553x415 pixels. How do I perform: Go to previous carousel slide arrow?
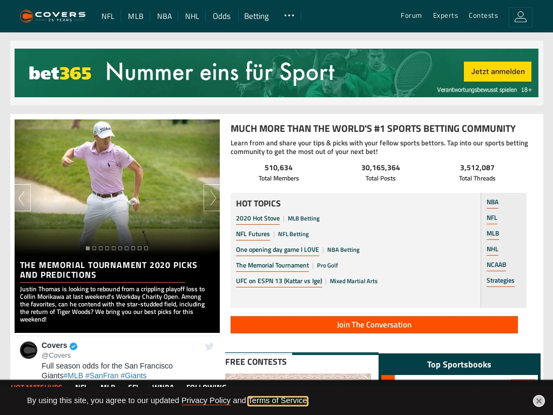[x=23, y=198]
